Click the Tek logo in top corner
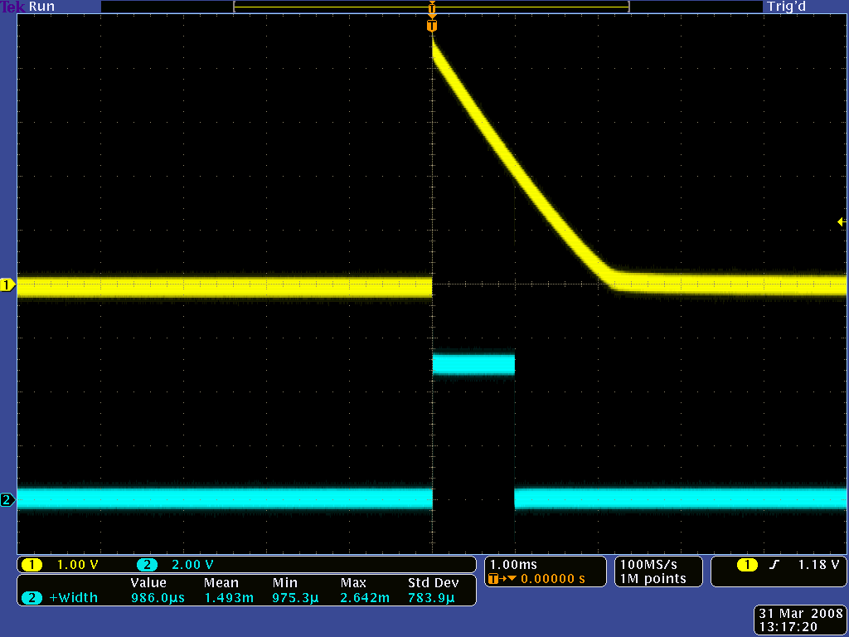849x637 pixels. (x=12, y=7)
